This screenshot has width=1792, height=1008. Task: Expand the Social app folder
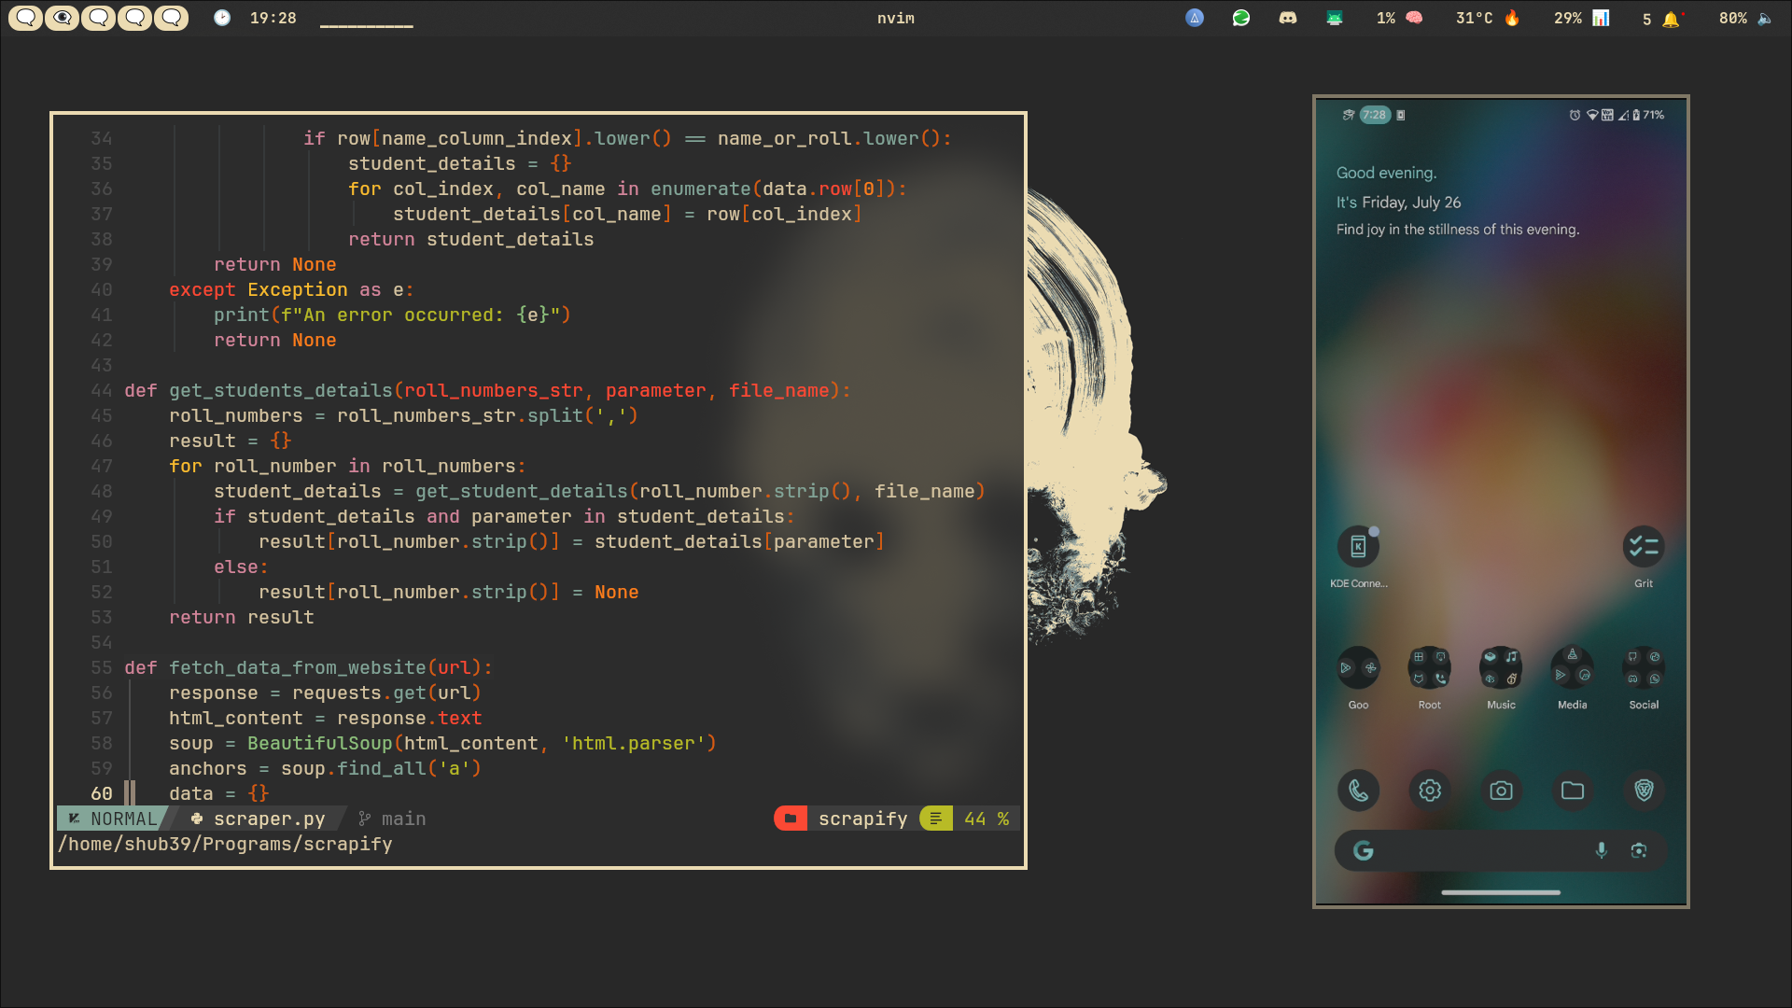[x=1644, y=668]
